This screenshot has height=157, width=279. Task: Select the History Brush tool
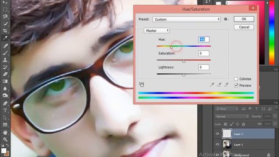[x=5, y=67]
